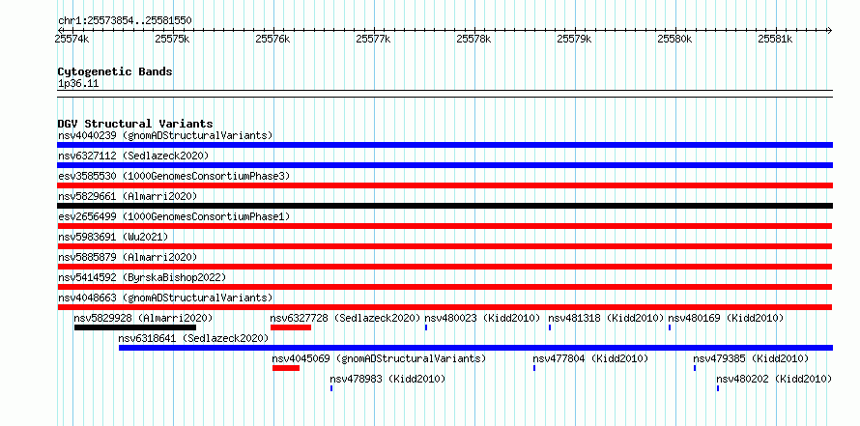Click the esv3585530 1000Genomes Phase3 red bar
Image resolution: width=860 pixels, height=426 pixels.
click(444, 185)
